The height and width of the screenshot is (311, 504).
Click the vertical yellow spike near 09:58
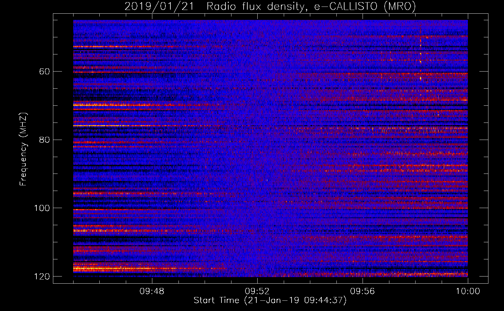point(421,59)
